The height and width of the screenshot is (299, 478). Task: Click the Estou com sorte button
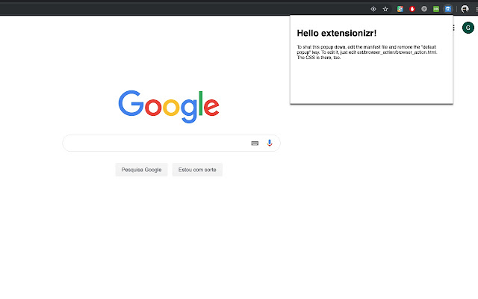(197, 170)
